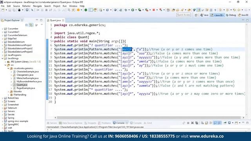
Task: Click the Terminate debug toolbar icon
Action: click(46, 10)
